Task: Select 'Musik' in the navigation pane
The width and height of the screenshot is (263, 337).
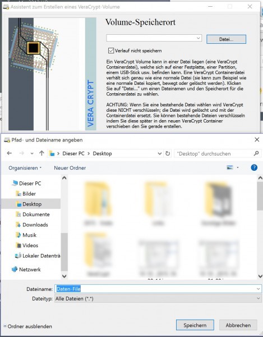Action: point(29,235)
